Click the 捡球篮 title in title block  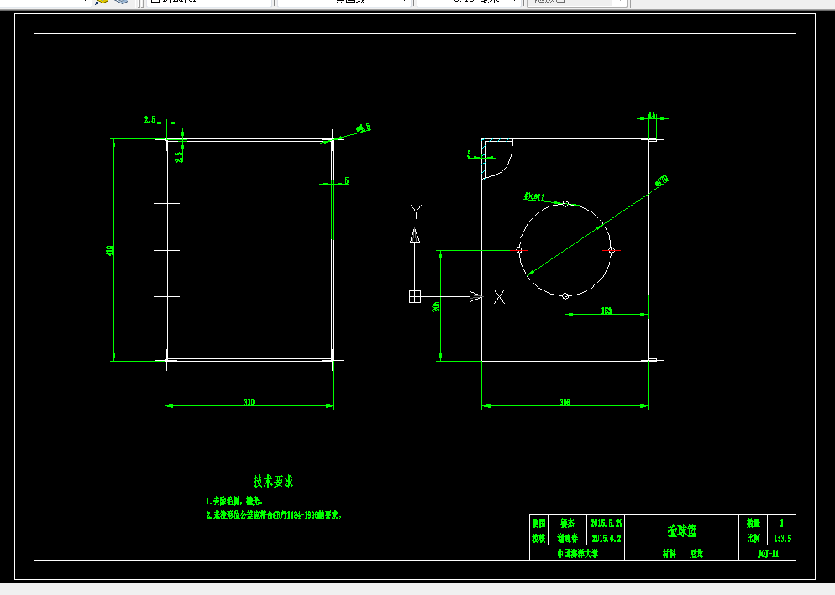[681, 530]
